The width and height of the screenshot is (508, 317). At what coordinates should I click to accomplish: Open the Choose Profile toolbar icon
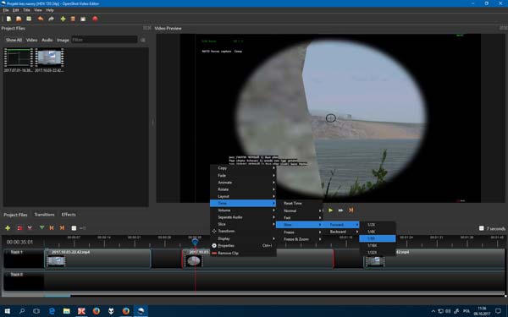click(73, 19)
